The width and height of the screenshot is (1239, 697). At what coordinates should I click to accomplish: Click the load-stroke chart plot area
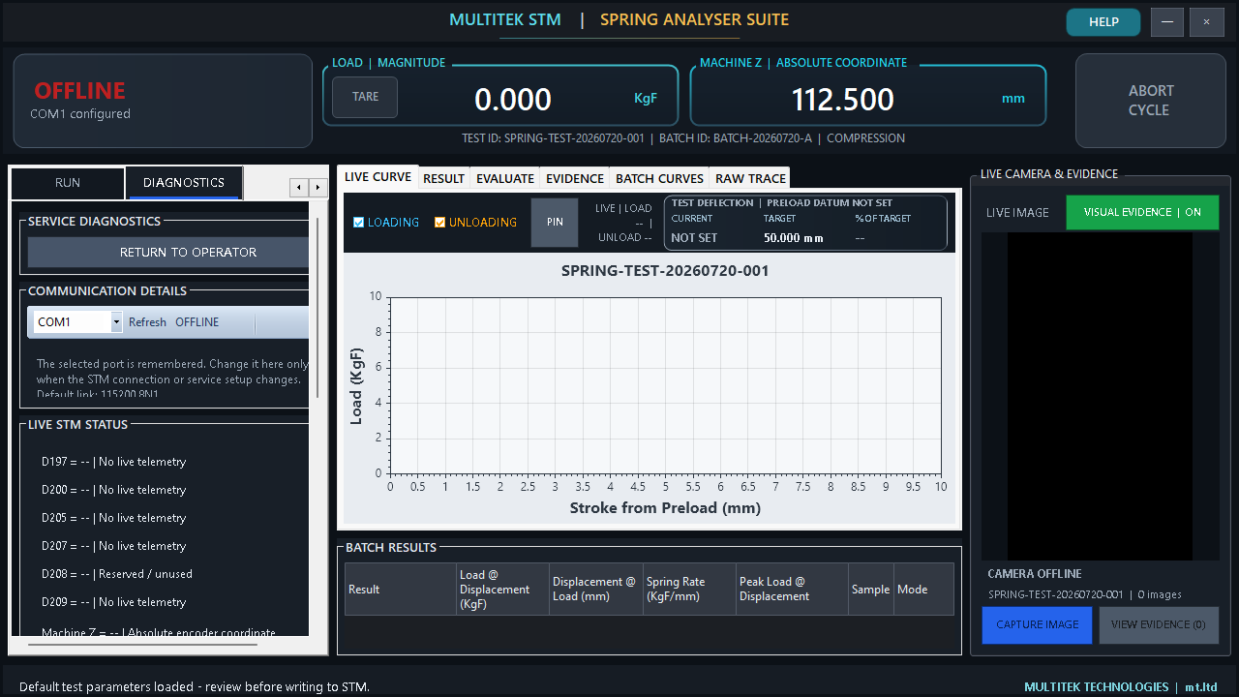pos(665,385)
